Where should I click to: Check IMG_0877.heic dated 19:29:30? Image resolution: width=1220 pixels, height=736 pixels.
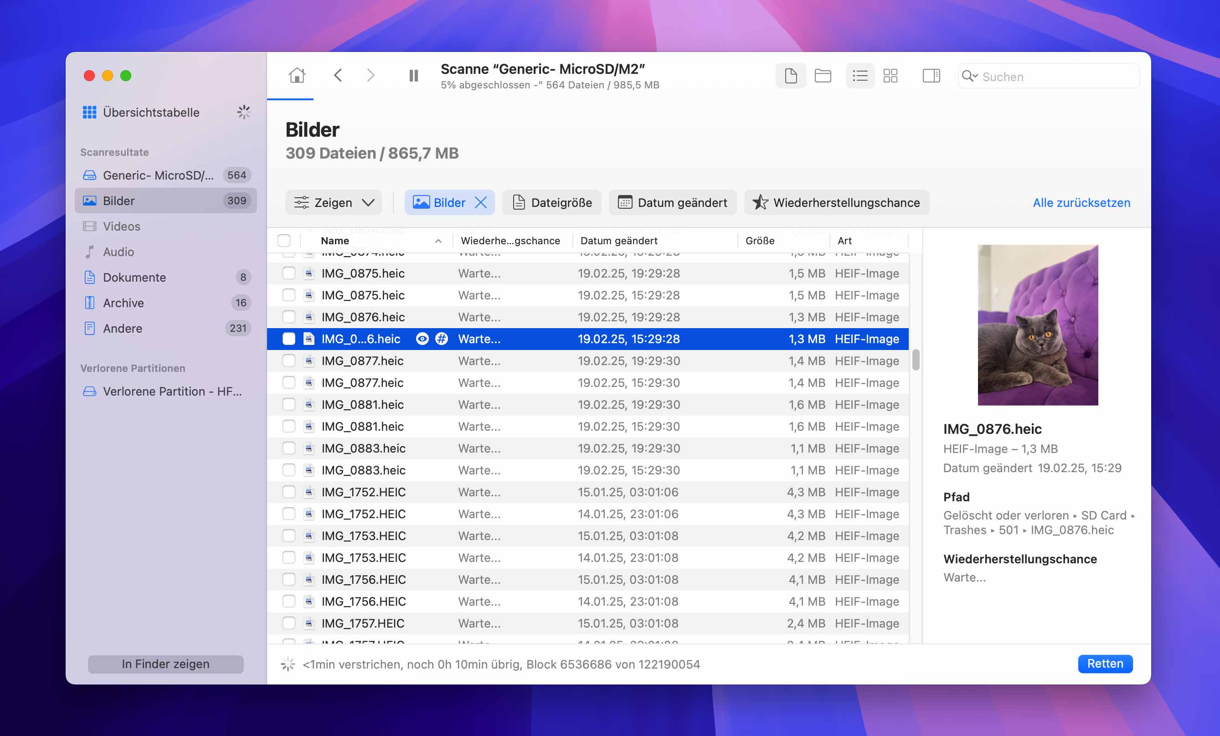click(x=288, y=360)
